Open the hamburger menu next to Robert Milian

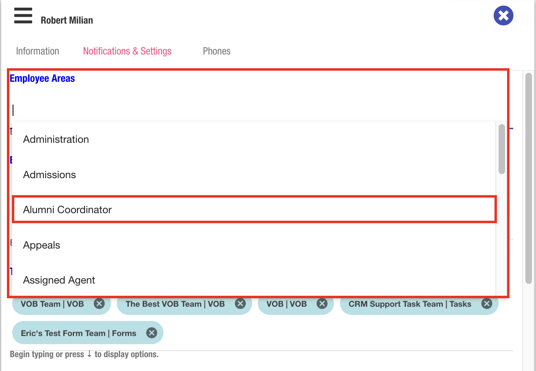coord(23,16)
